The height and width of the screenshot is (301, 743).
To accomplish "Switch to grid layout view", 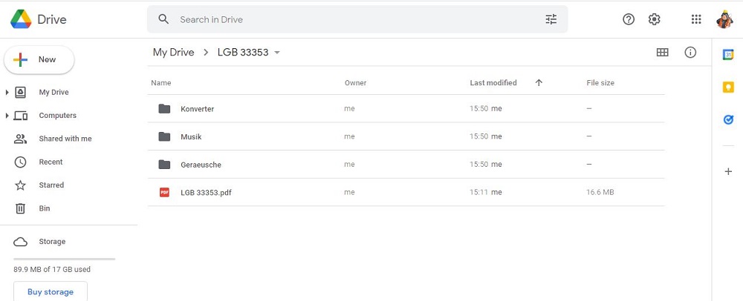I will point(663,53).
